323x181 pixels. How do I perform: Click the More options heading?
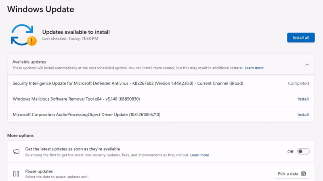[x=21, y=136]
